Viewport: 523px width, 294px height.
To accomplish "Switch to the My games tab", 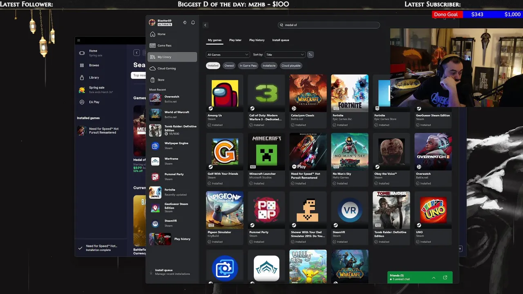I will click(215, 40).
